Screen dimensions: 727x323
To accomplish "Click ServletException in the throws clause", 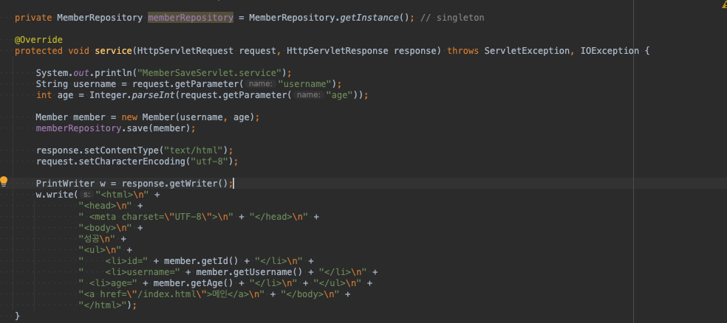I will tap(527, 50).
